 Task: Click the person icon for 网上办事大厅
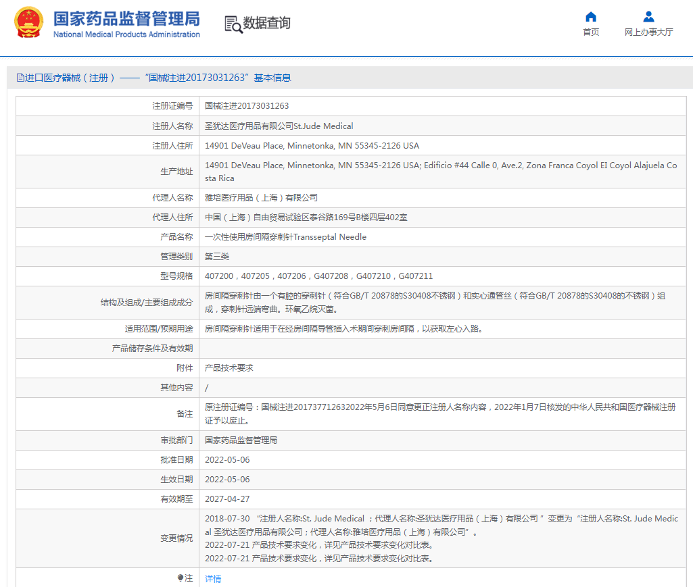tap(648, 17)
